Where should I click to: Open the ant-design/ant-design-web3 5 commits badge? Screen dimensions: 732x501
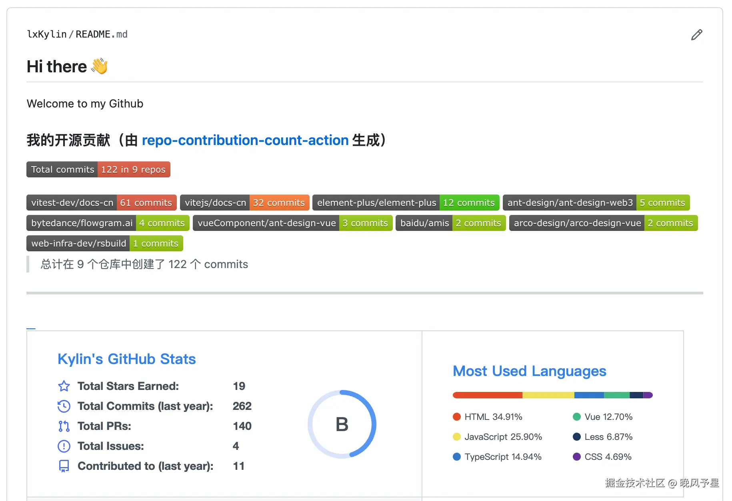[x=596, y=203]
